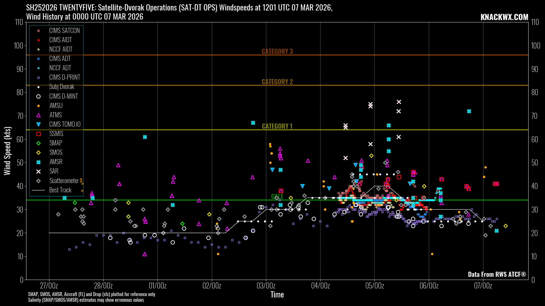Click the SSMIS red square legend icon
545x306 pixels.
point(39,134)
